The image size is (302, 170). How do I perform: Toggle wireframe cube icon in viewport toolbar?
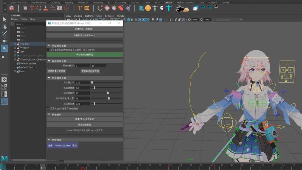coord(125,20)
